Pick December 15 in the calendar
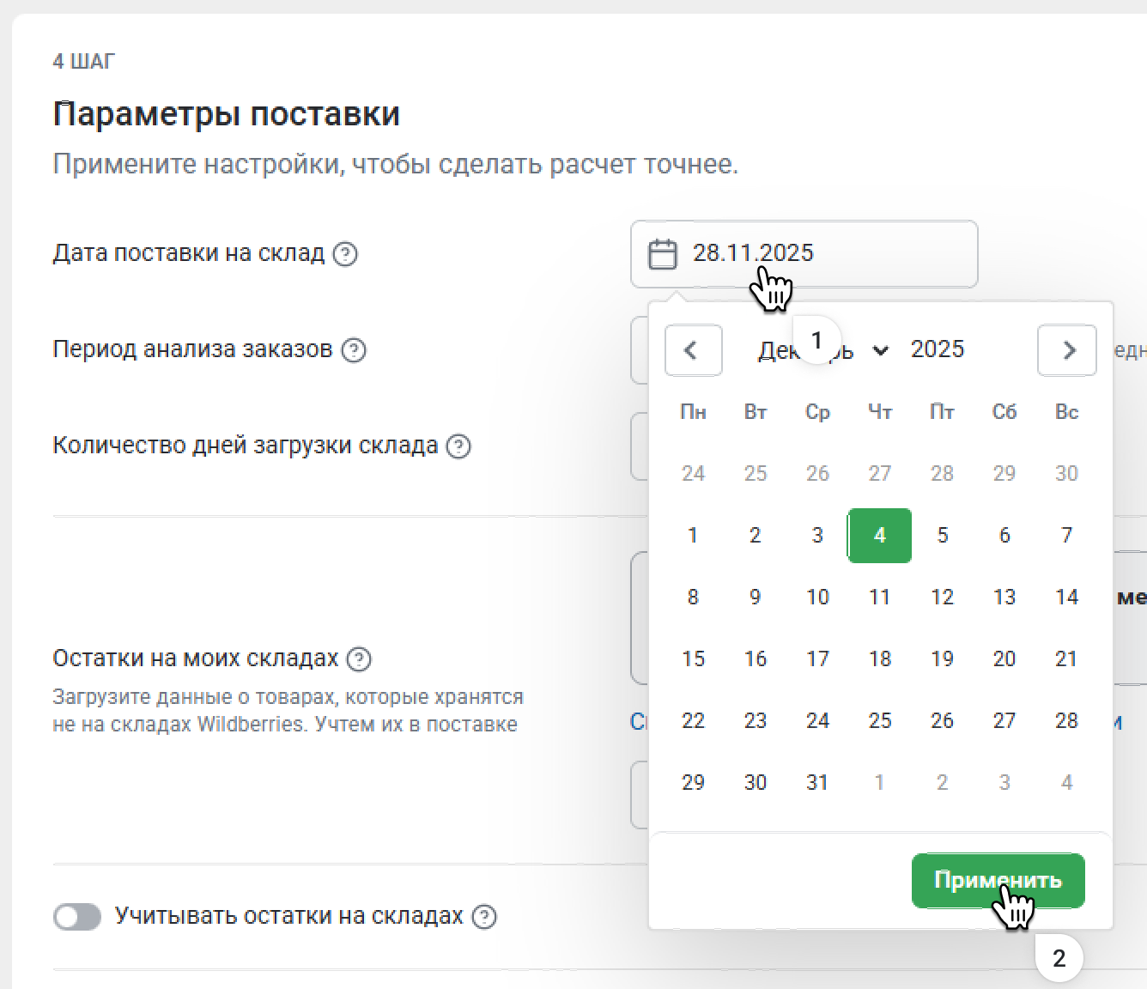 [693, 659]
